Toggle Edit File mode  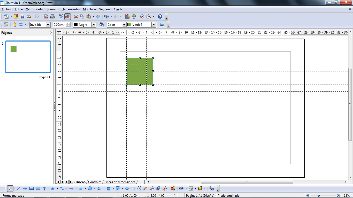click(37, 16)
